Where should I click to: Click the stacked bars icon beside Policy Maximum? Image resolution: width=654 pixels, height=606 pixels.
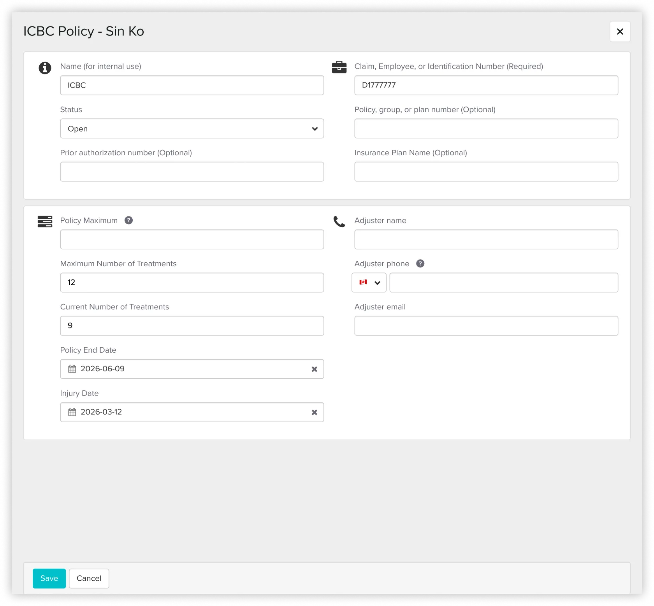point(45,221)
